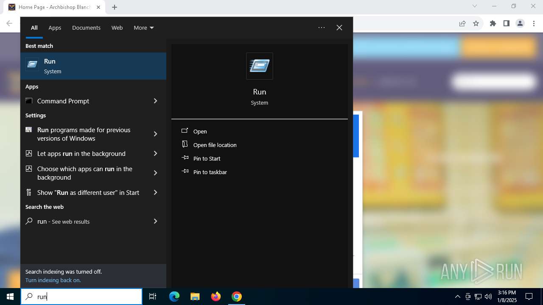This screenshot has height=305, width=543.
Task: Click the volume speaker icon in tray
Action: coord(488,297)
